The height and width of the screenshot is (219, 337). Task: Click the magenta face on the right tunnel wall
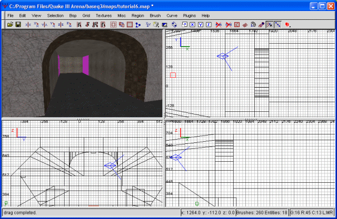86,65
